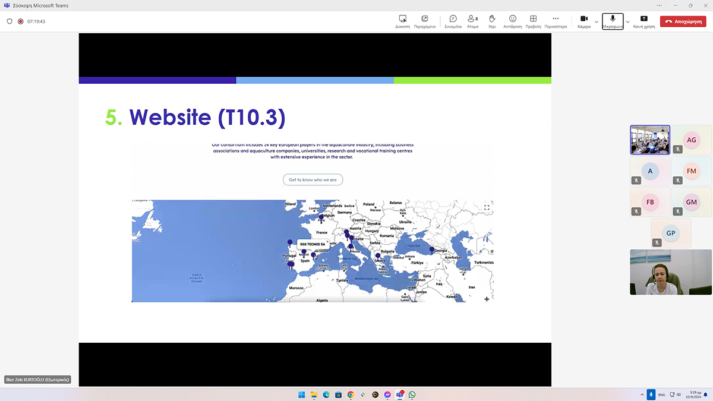Toggle the Μικρόφωνο microphone mute
Screen dimensions: 713x401
(613, 21)
